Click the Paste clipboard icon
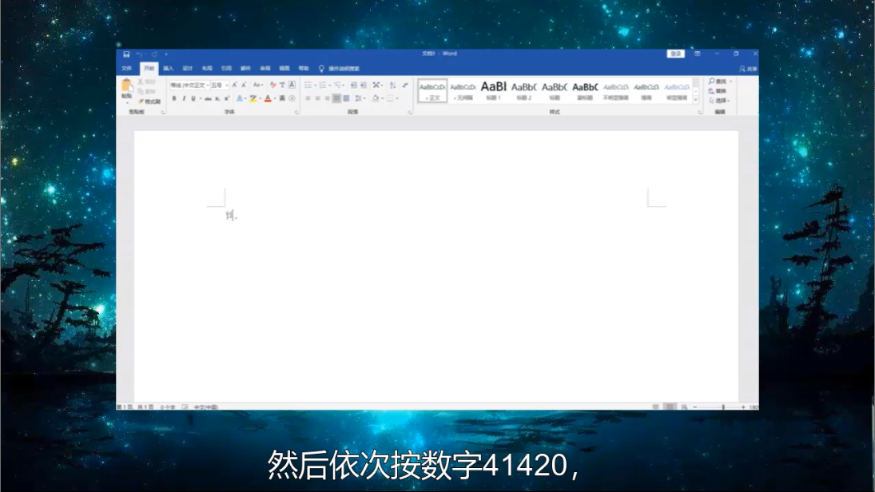This screenshot has width=875, height=492. pyautogui.click(x=126, y=87)
